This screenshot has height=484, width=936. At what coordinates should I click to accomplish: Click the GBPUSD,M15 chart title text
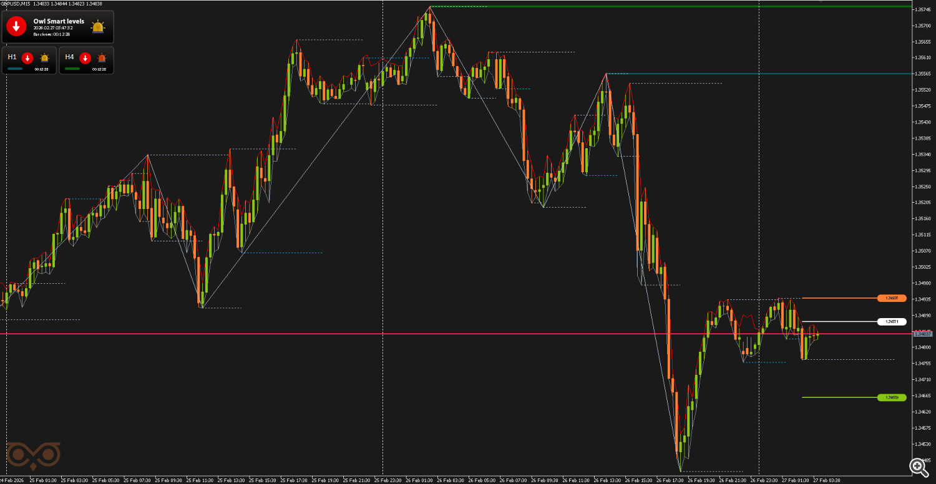point(15,4)
